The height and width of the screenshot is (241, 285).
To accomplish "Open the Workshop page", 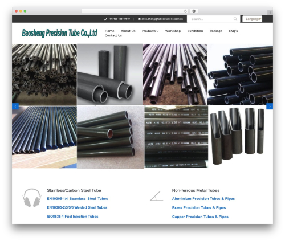I will point(173,31).
